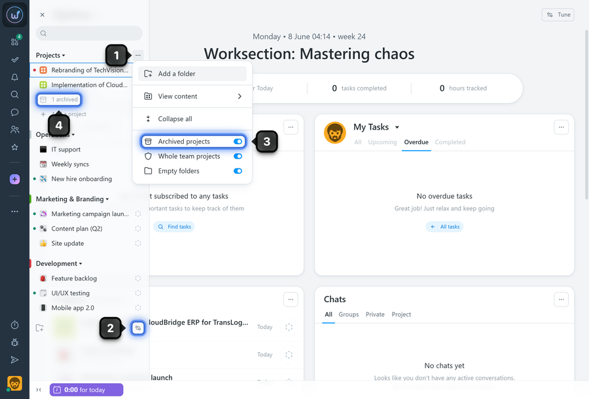This screenshot has width=589, height=399.
Task: Switch to Upcoming tab in My Tasks
Action: coord(382,142)
